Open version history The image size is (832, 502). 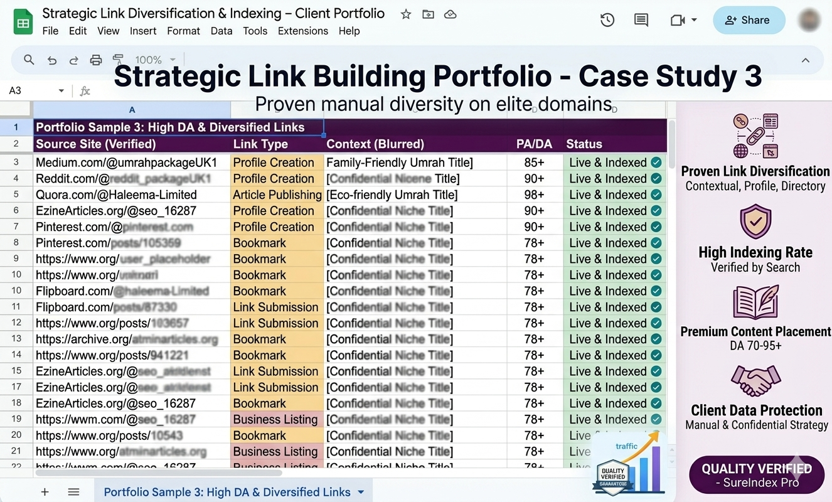(607, 20)
